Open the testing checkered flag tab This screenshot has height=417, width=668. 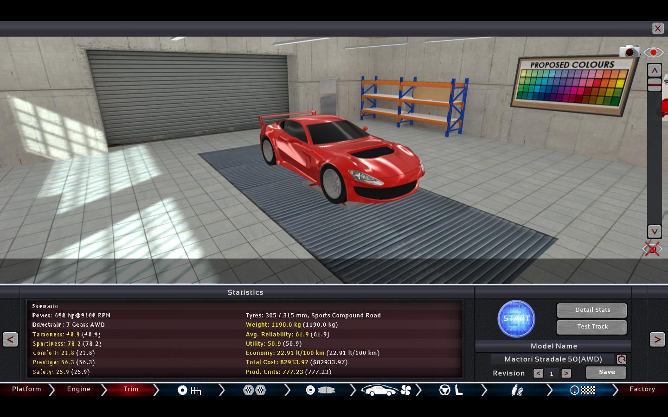tap(583, 390)
